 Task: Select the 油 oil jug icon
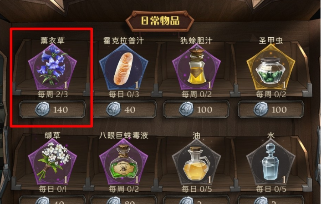click(x=196, y=162)
